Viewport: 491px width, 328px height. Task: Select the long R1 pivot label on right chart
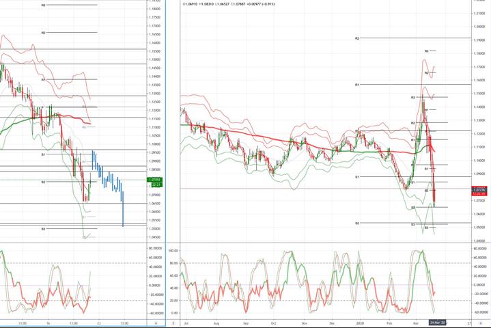click(357, 85)
